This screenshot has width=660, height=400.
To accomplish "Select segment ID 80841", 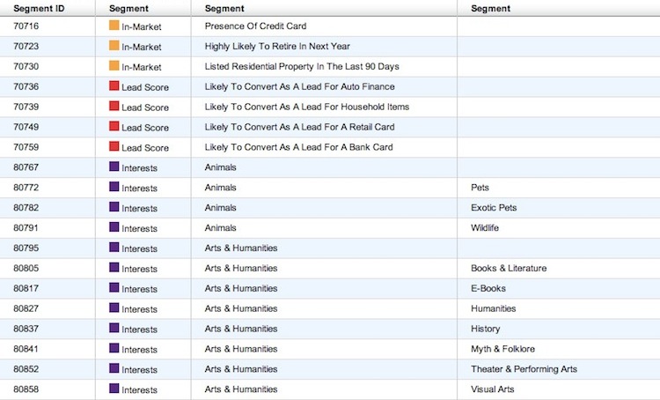I will 26,349.
